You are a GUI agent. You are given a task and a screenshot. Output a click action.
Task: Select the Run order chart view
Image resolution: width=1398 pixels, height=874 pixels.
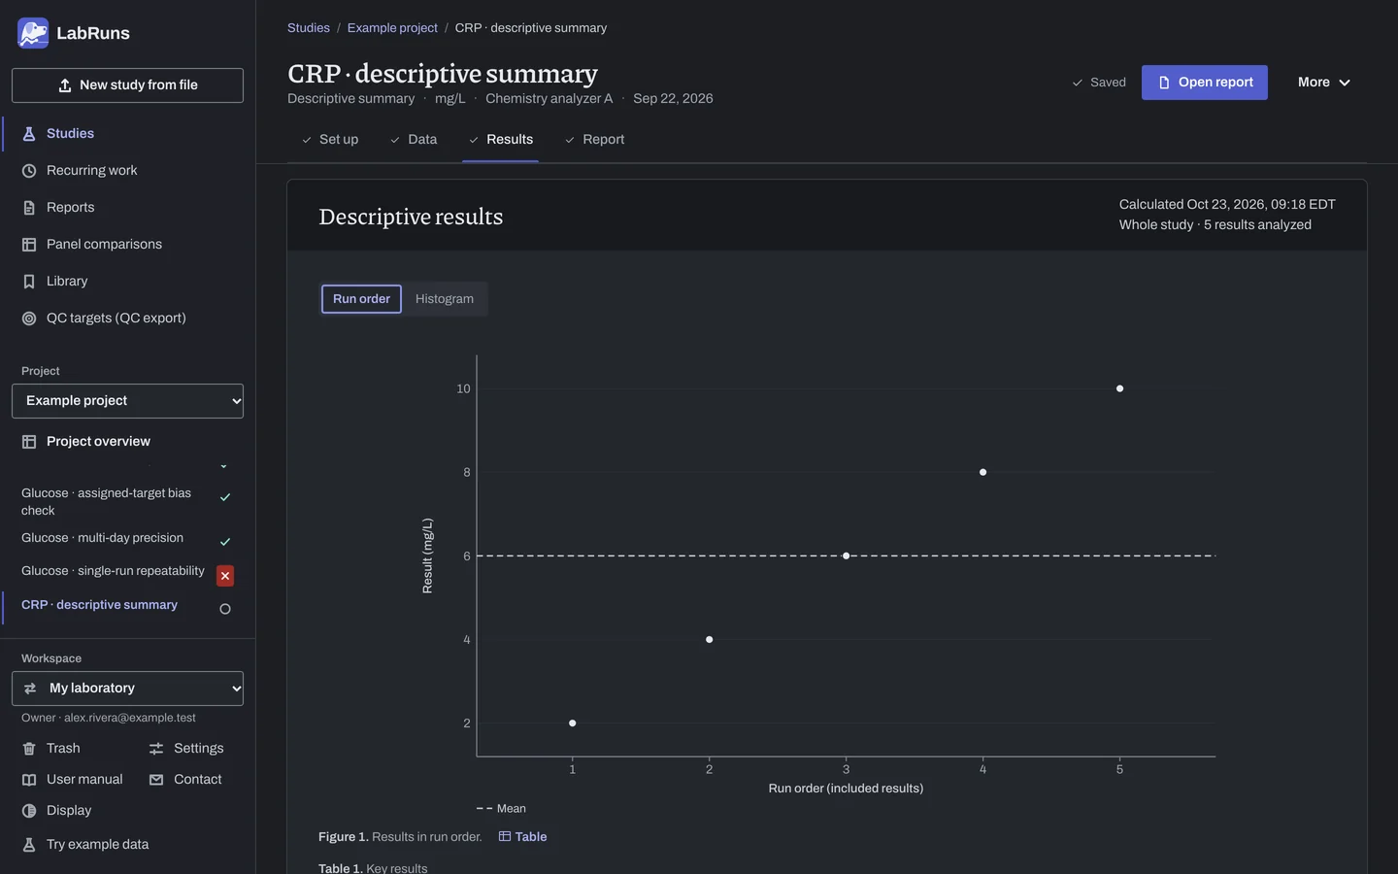point(361,299)
